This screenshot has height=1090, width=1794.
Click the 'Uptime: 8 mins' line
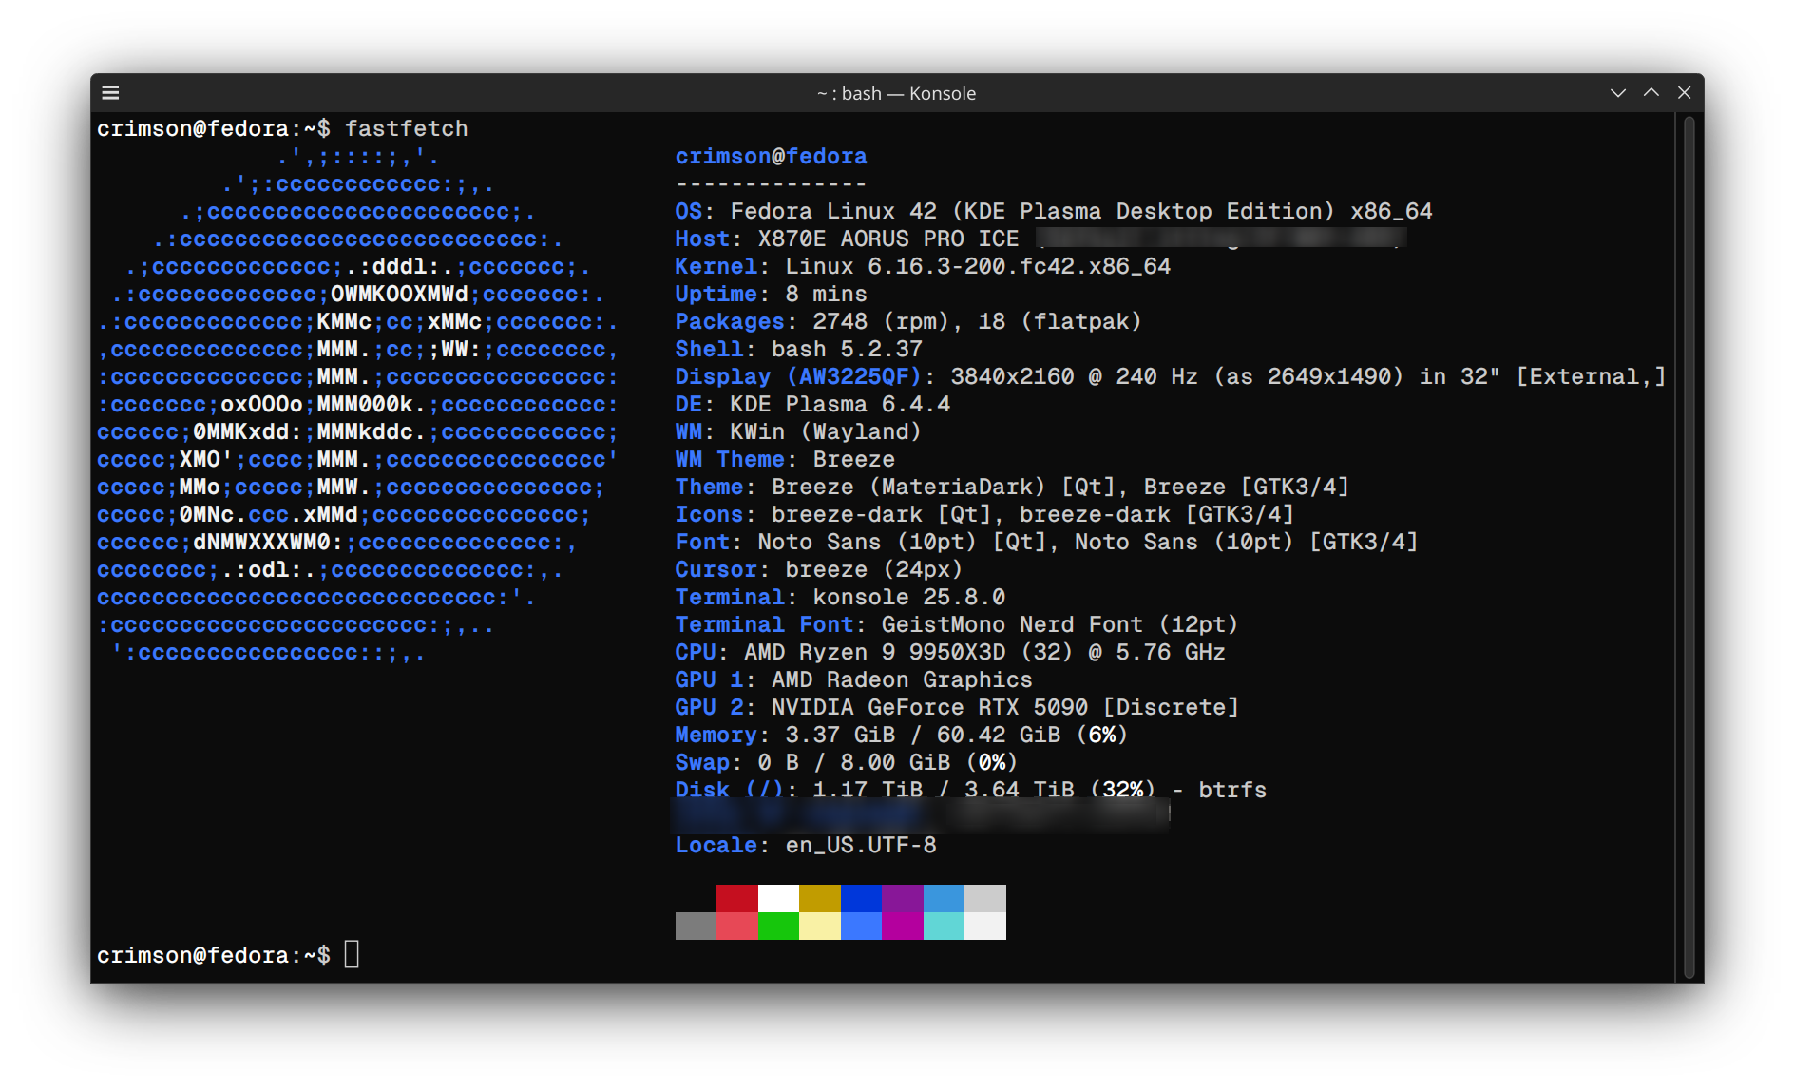pyautogui.click(x=771, y=294)
